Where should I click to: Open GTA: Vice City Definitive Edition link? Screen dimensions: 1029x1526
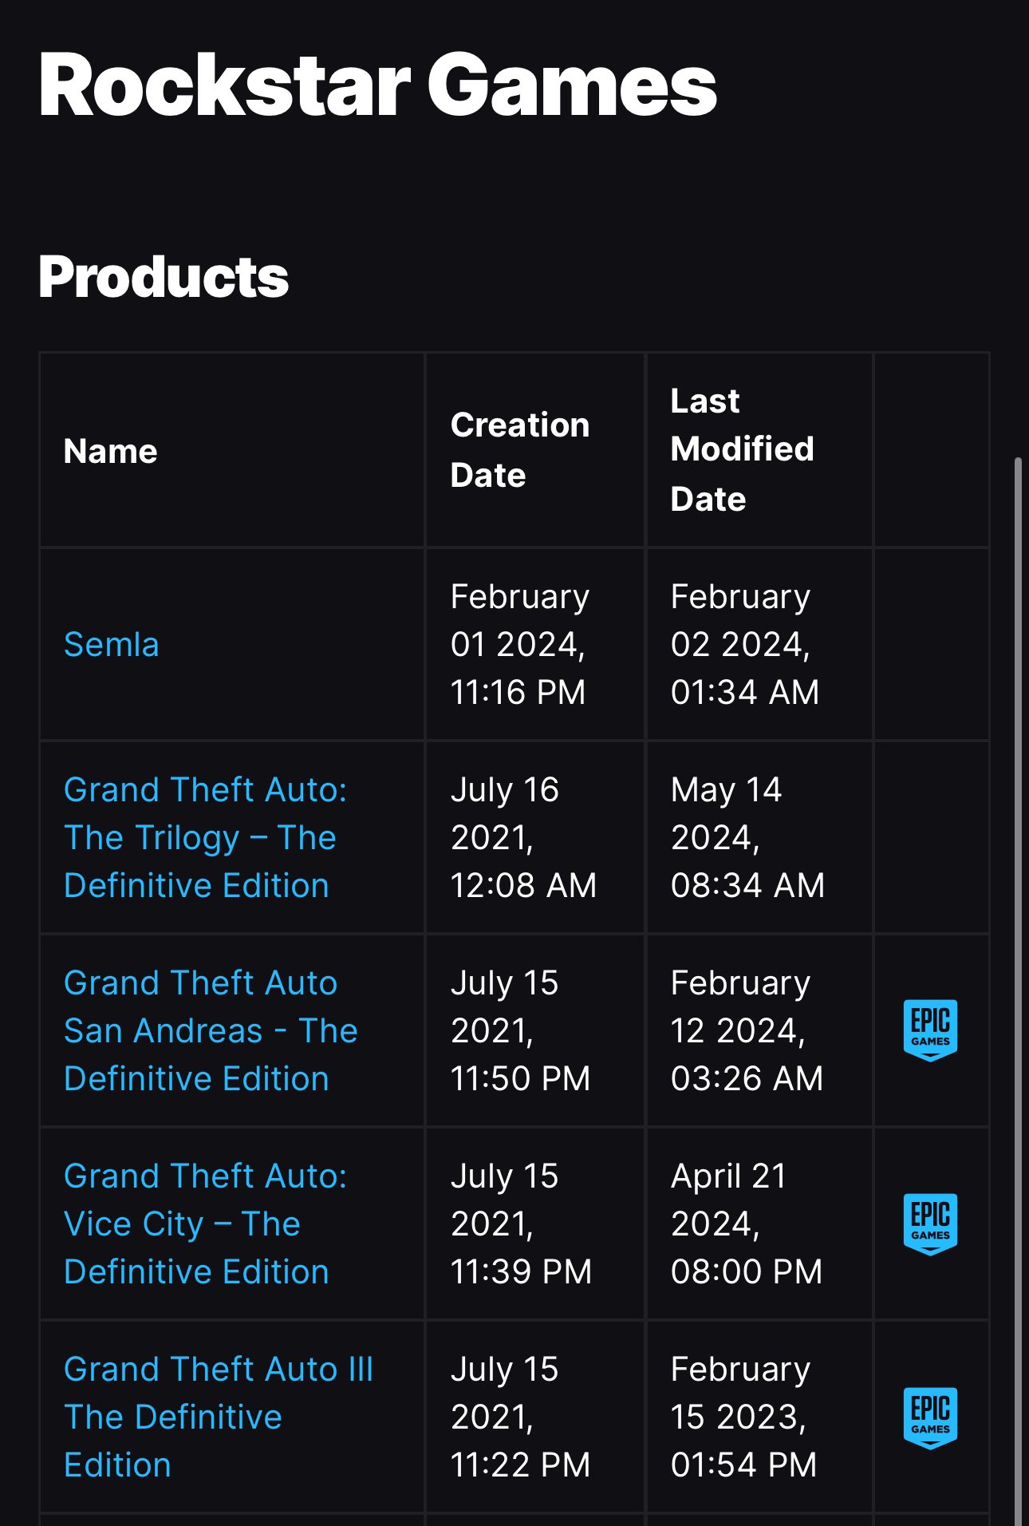click(x=205, y=1224)
